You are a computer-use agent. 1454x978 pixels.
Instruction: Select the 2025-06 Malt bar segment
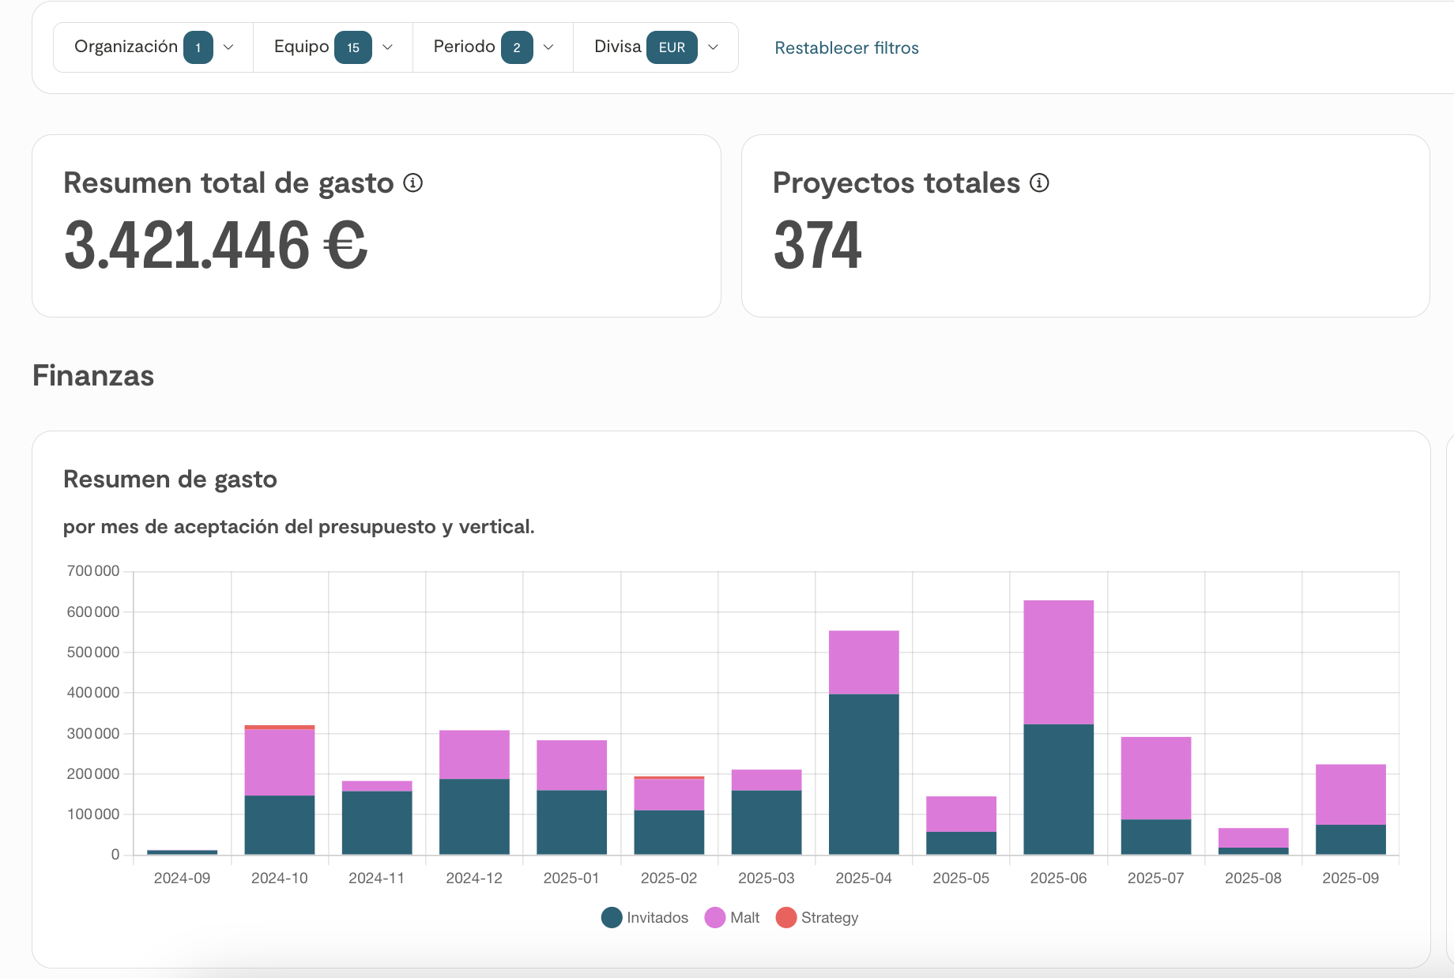[x=1058, y=662]
